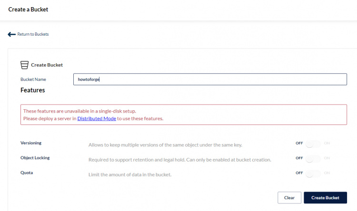Click the ON label beside Object Locking
Image resolution: width=357 pixels, height=211 pixels.
coord(327,158)
